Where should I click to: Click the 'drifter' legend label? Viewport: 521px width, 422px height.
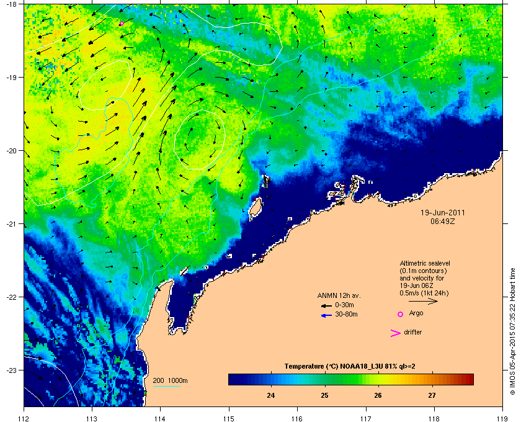412,332
